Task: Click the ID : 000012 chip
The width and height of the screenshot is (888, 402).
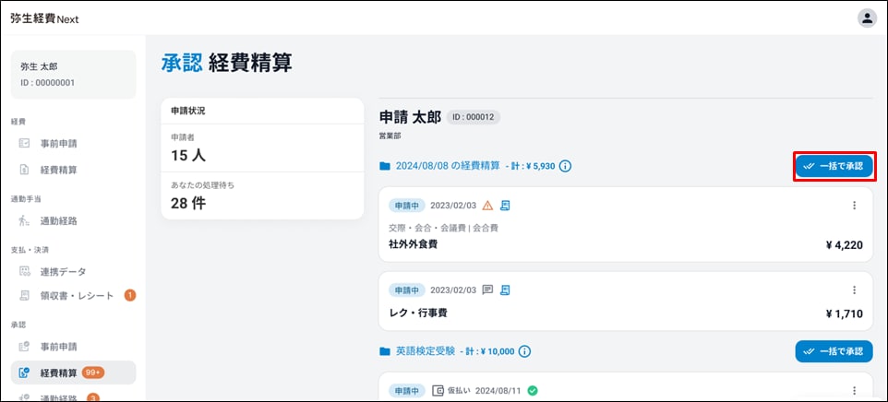Action: click(474, 117)
